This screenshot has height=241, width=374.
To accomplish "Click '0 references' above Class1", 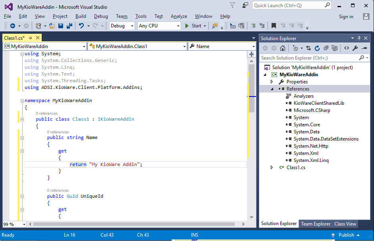I will pos(46,113).
